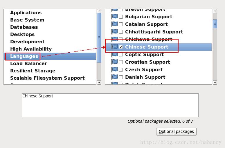This screenshot has height=148, width=225.
Task: Click the flag icon beside Czech Support
Action: pyautogui.click(x=114, y=70)
